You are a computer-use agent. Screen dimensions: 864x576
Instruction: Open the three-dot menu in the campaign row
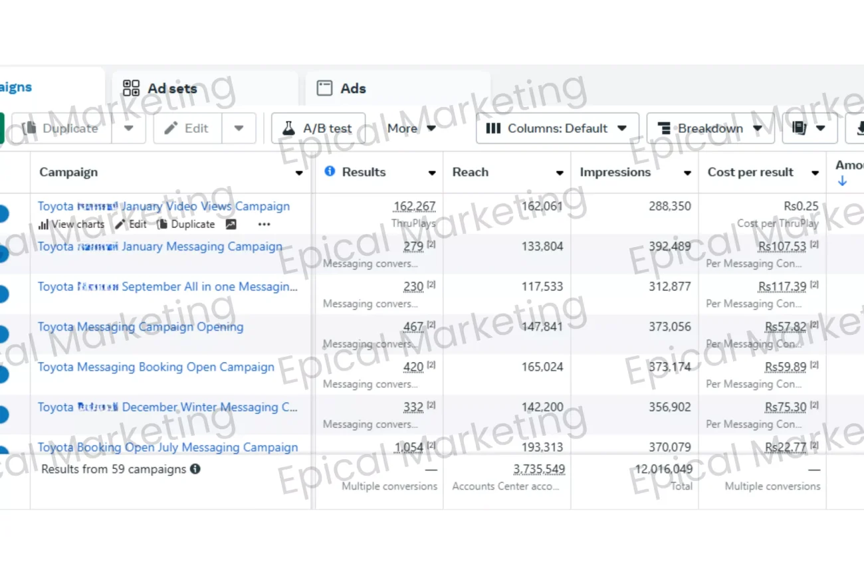264,225
